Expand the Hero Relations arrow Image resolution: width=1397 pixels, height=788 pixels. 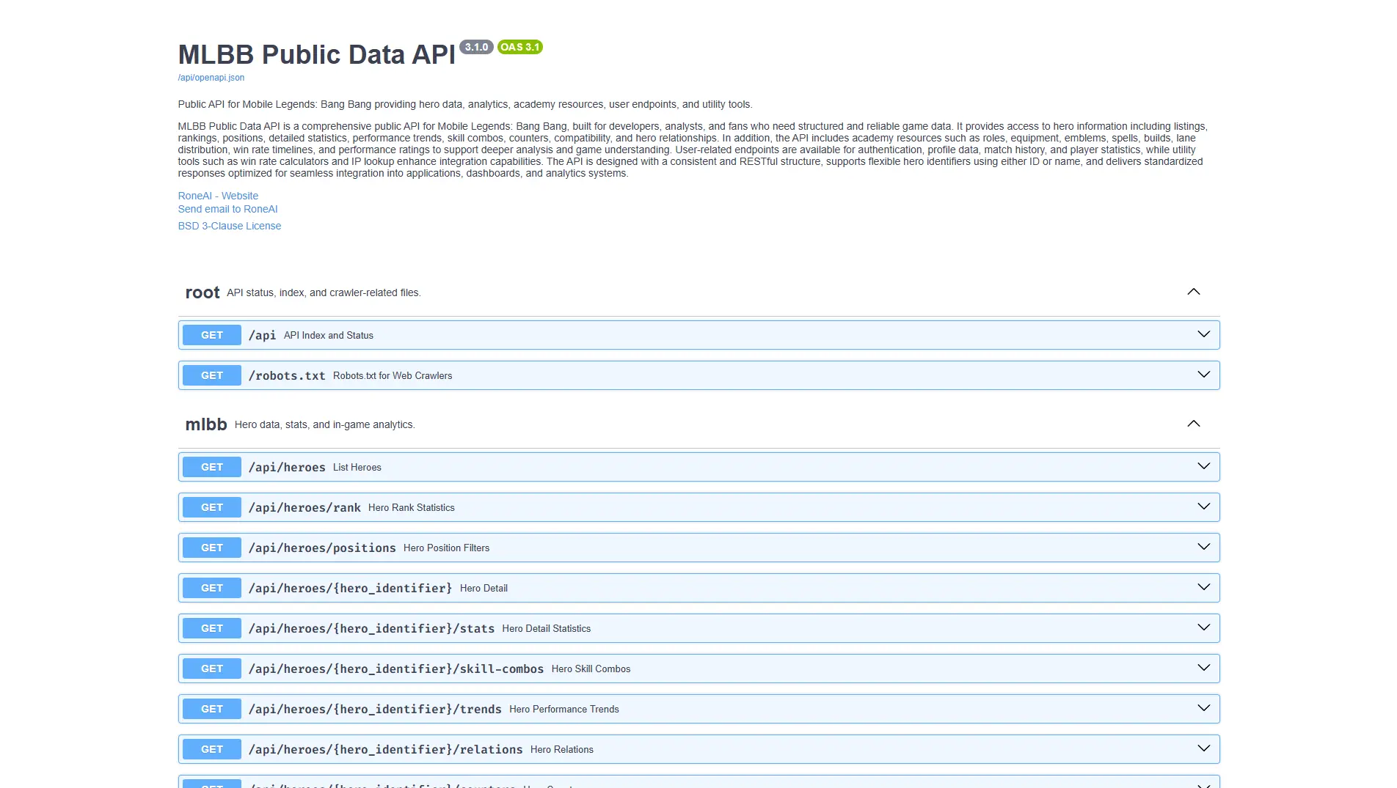1204,748
